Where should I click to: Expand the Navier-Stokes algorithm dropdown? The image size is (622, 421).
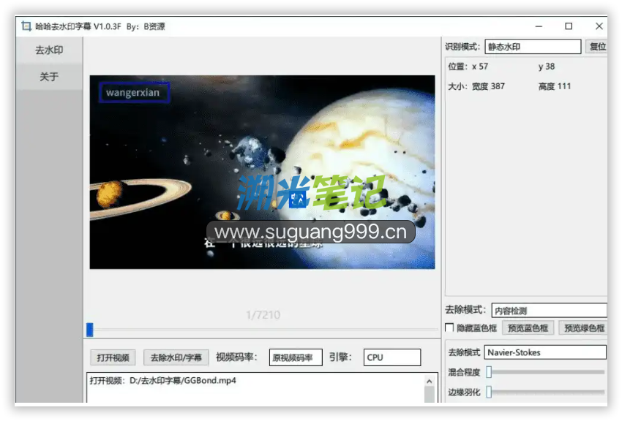coord(544,352)
